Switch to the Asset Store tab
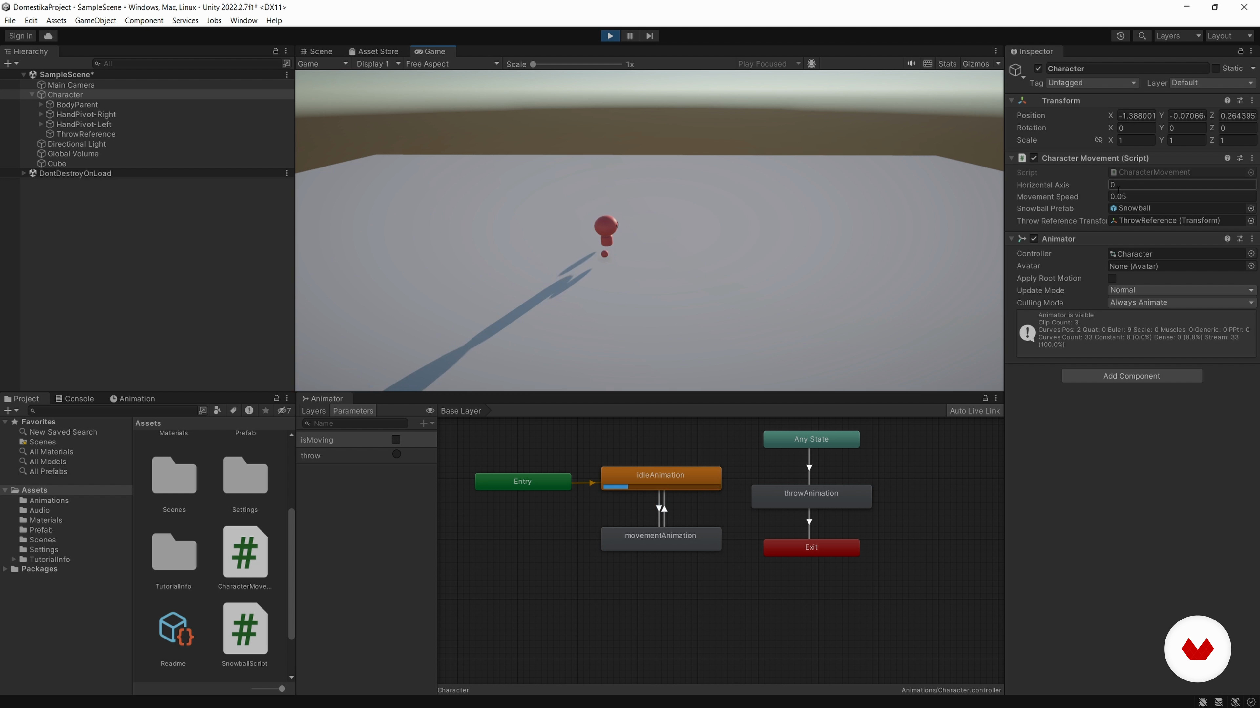The height and width of the screenshot is (708, 1260). tap(374, 51)
